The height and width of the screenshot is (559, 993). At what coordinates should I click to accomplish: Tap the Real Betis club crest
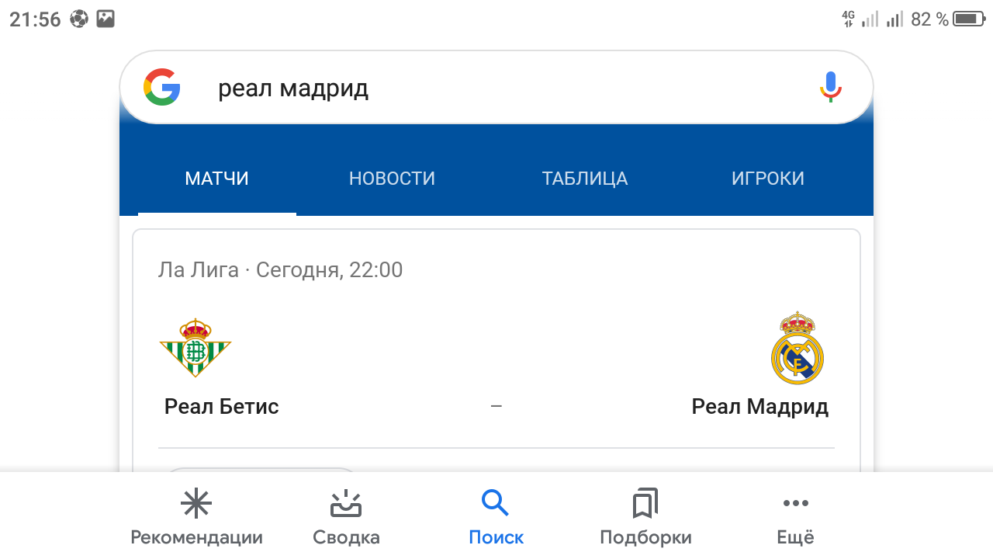click(195, 348)
